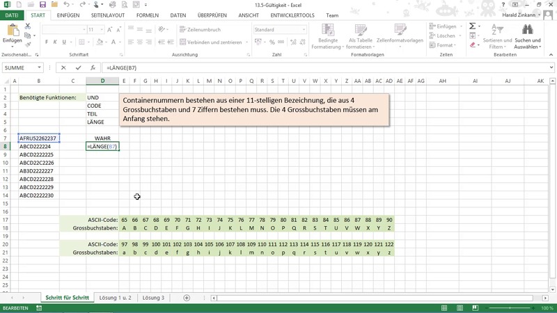Toggle left text alignment
This screenshot has width=557, height=313.
131,42
